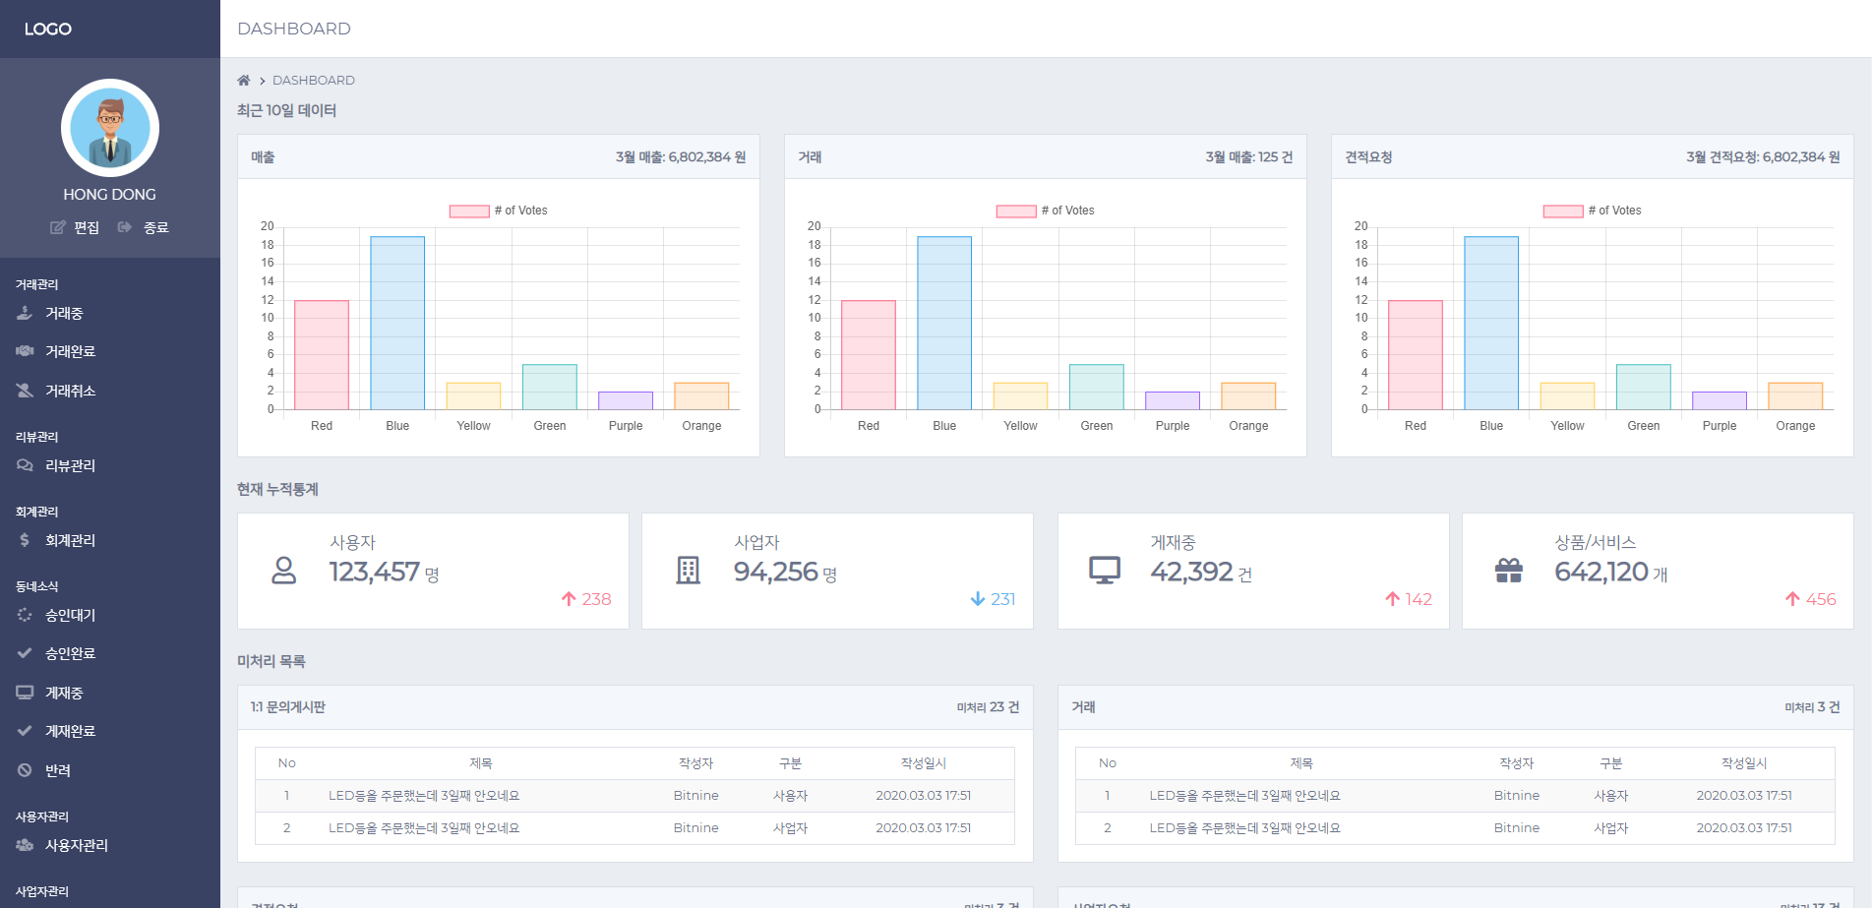Click the 승인대기 spinner icon
Viewport: 1872px width, 908px height.
(x=25, y=615)
